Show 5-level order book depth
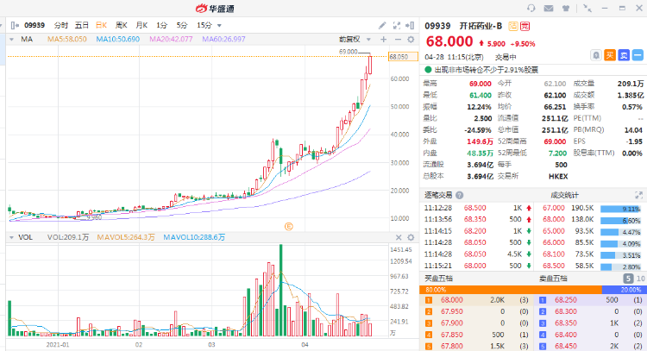 (x=628, y=279)
